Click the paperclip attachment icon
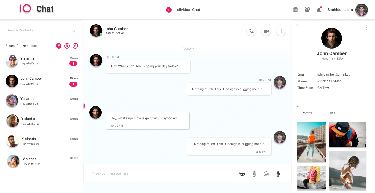The width and height of the screenshot is (375, 193). 254,174
